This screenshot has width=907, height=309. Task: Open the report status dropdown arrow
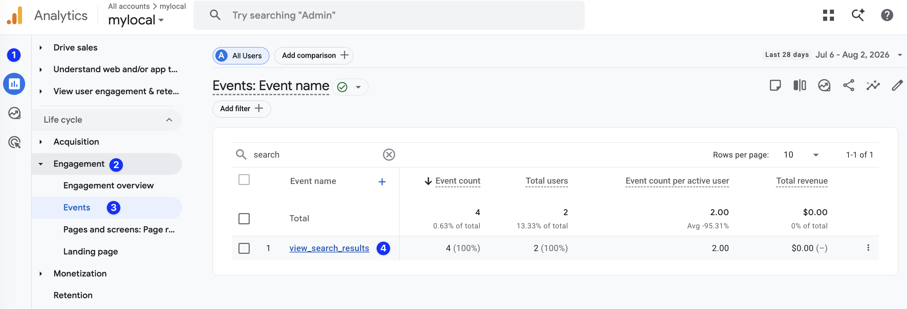(x=358, y=87)
